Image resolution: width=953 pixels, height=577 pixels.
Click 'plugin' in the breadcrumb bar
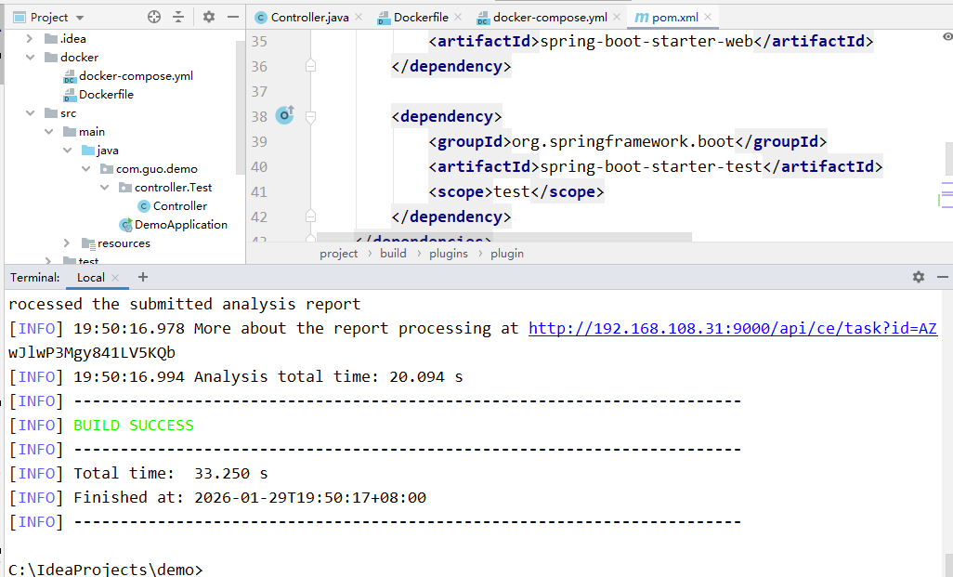pos(507,254)
